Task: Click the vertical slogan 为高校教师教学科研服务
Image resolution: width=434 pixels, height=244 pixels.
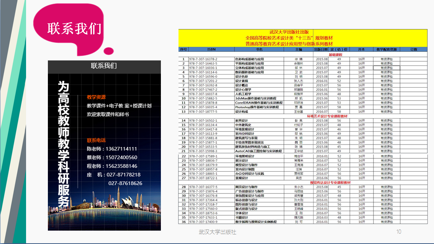Action: (x=63, y=144)
